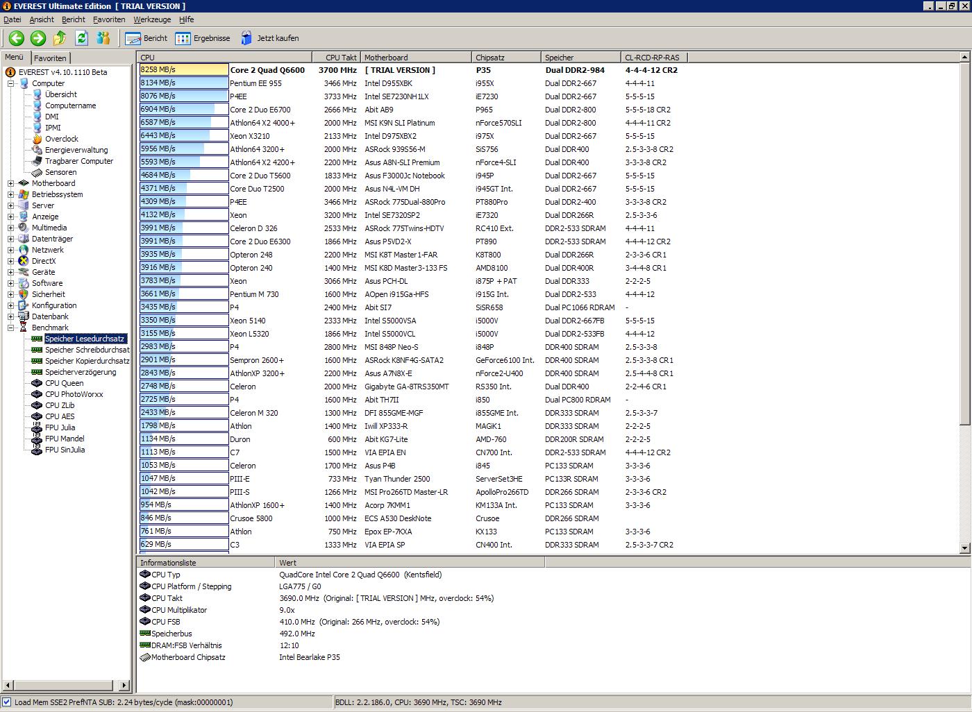
Task: Expand the Betriebssystem tree node
Action: (x=11, y=194)
